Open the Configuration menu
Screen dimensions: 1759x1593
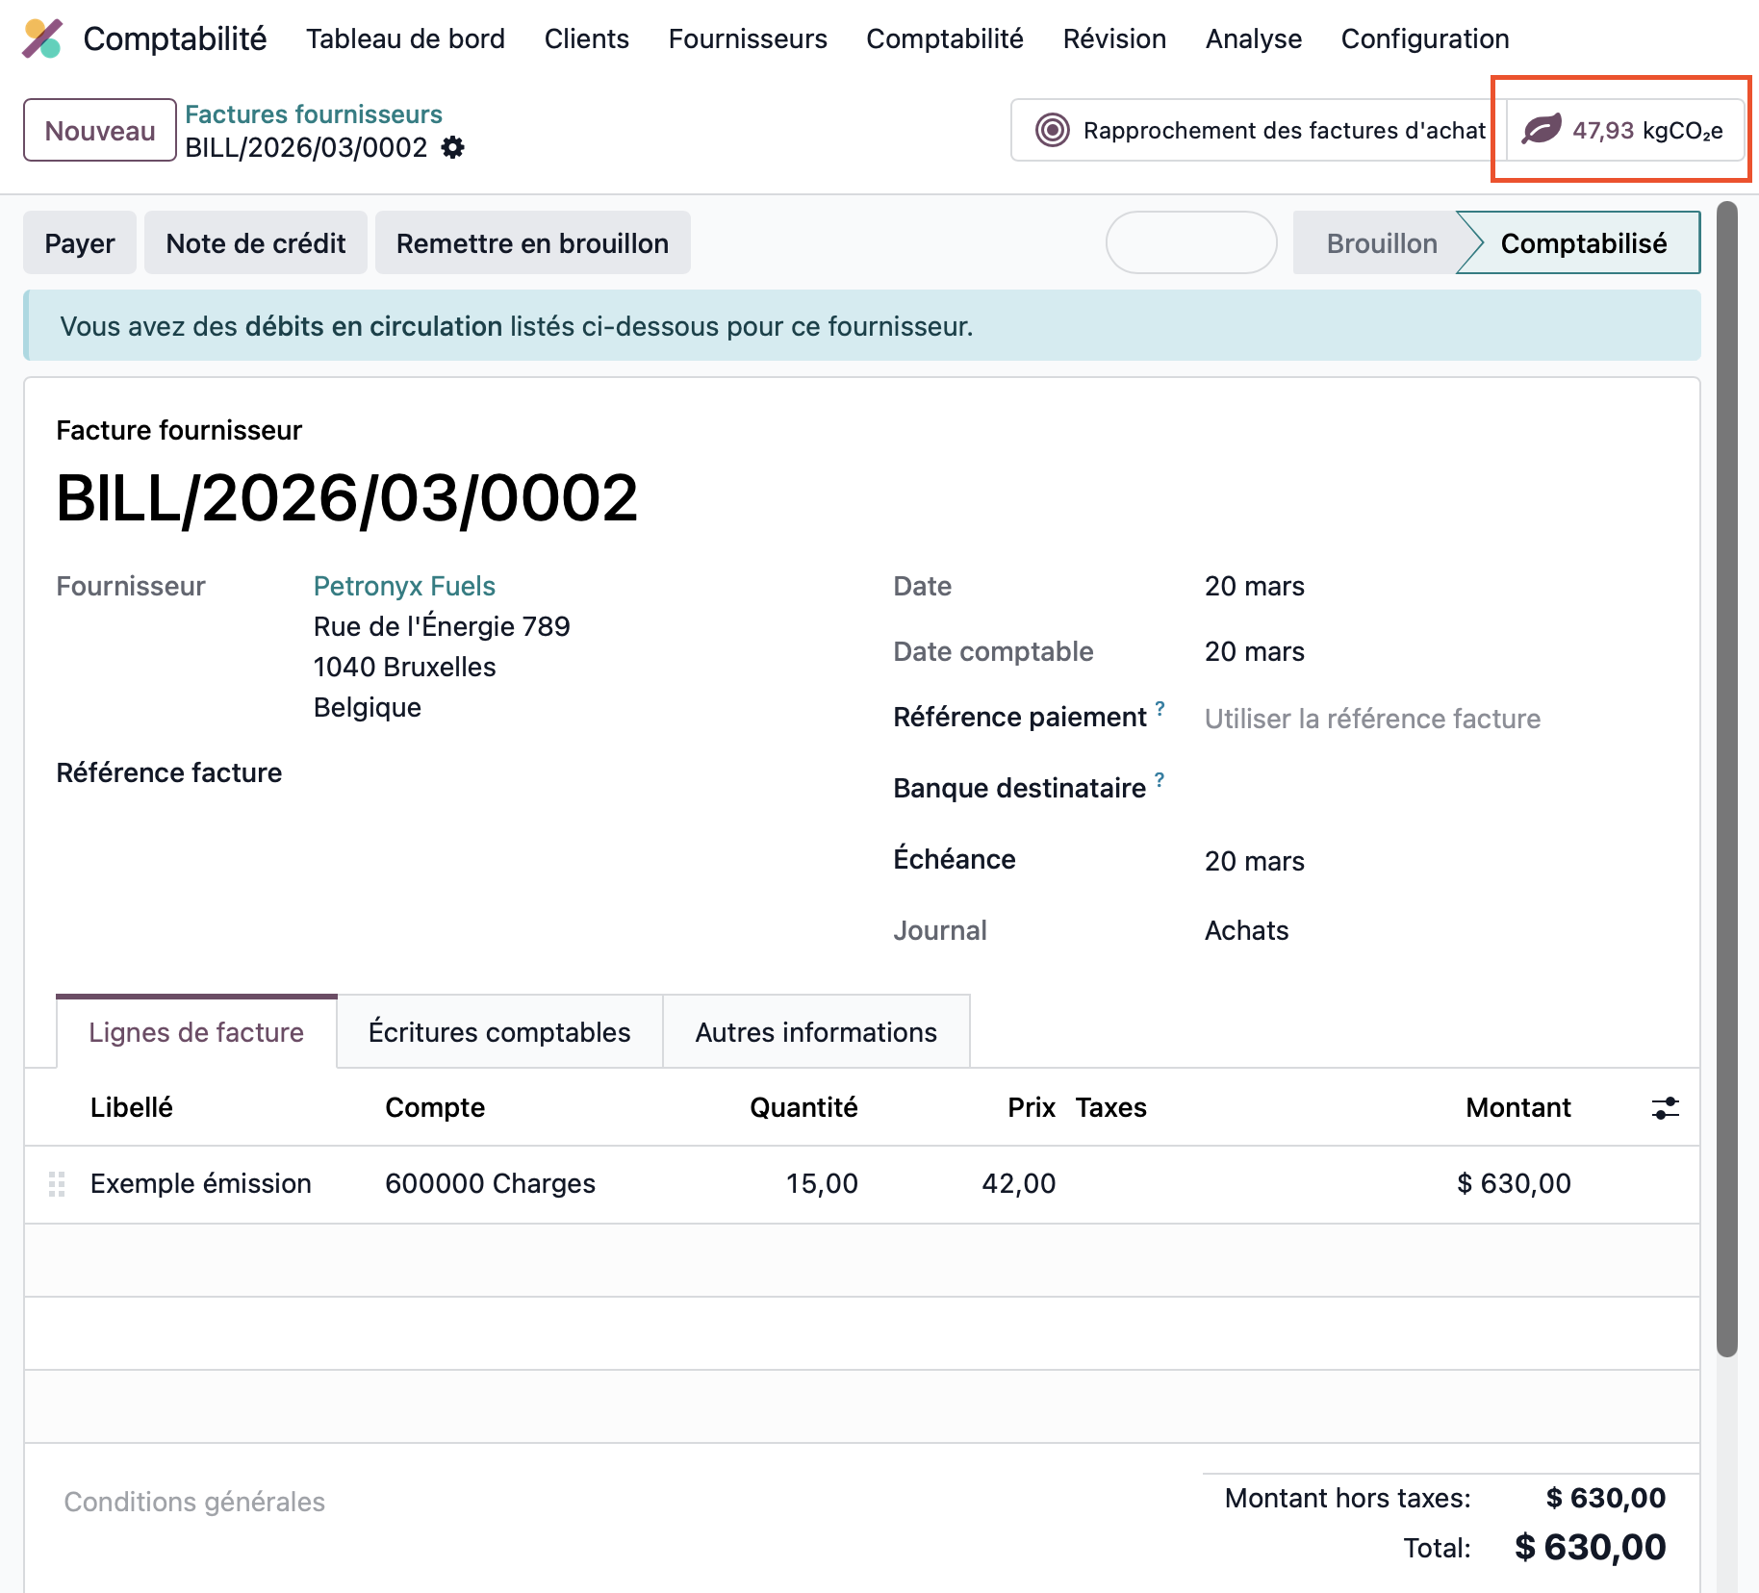click(x=1424, y=38)
